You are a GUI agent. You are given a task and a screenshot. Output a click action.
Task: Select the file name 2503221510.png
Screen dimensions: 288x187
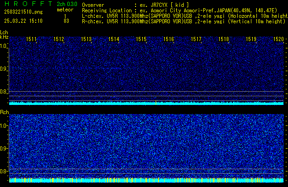coord(23,12)
